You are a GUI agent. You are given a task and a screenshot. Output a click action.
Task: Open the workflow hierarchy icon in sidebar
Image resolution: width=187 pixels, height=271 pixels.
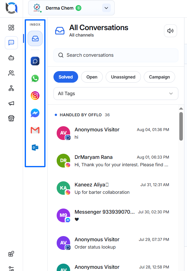point(11,88)
